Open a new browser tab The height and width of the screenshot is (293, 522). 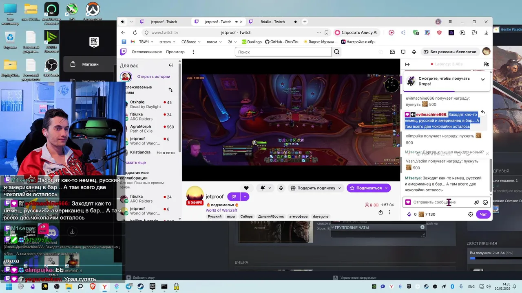point(305,22)
